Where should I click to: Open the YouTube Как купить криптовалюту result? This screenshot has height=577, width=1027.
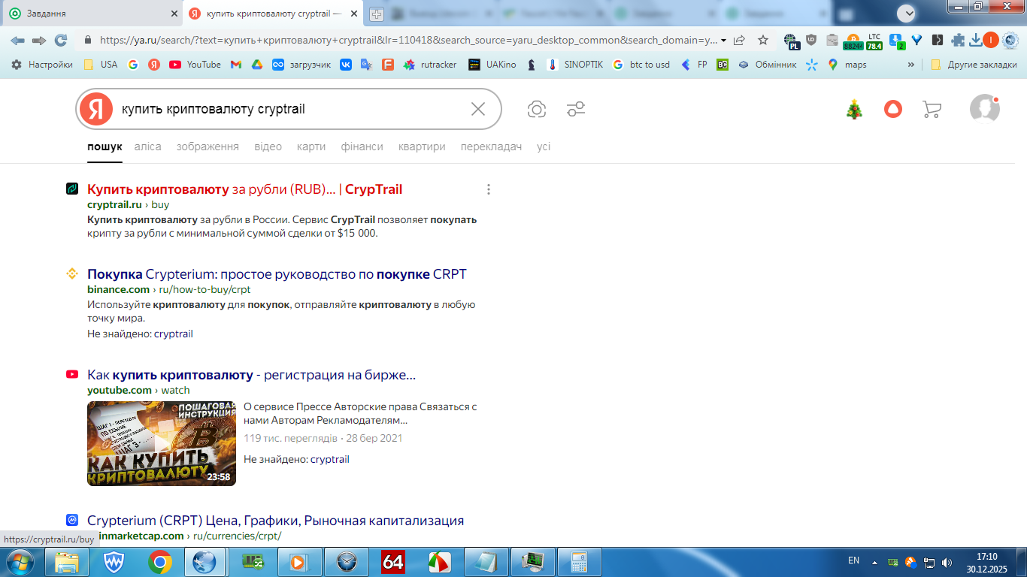pos(251,375)
